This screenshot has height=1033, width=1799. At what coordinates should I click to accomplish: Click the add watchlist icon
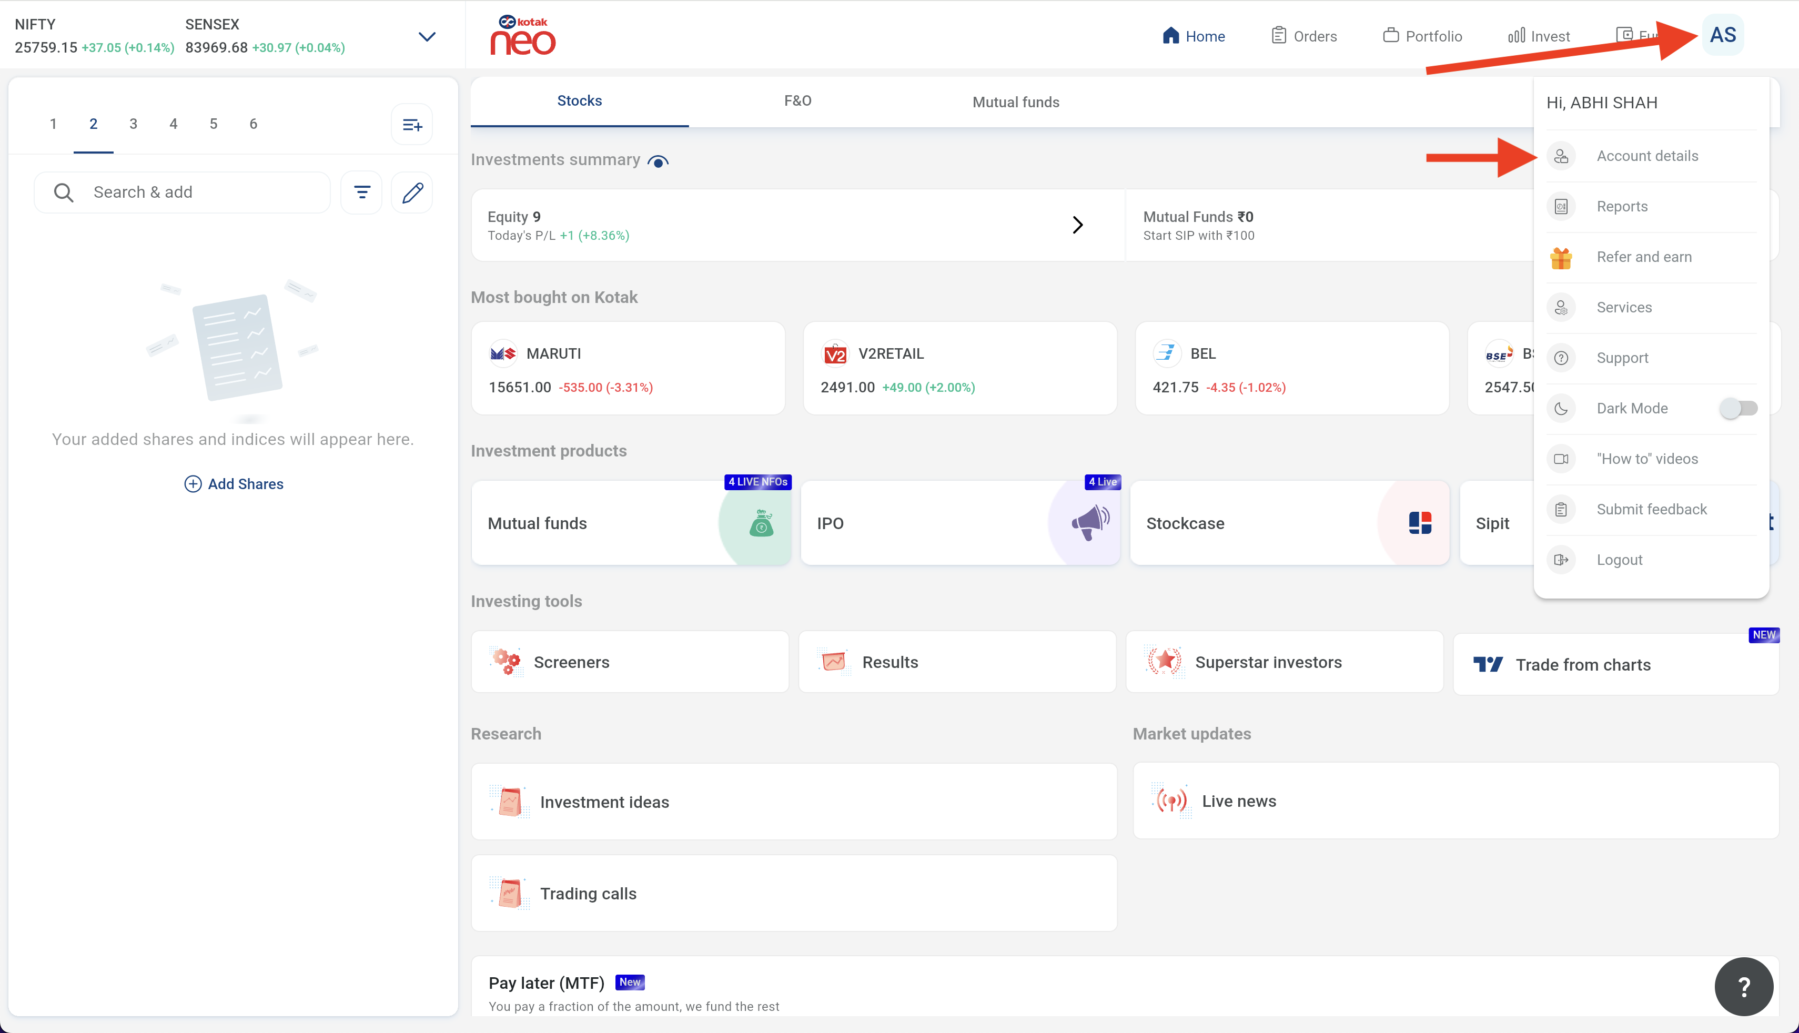pos(412,125)
